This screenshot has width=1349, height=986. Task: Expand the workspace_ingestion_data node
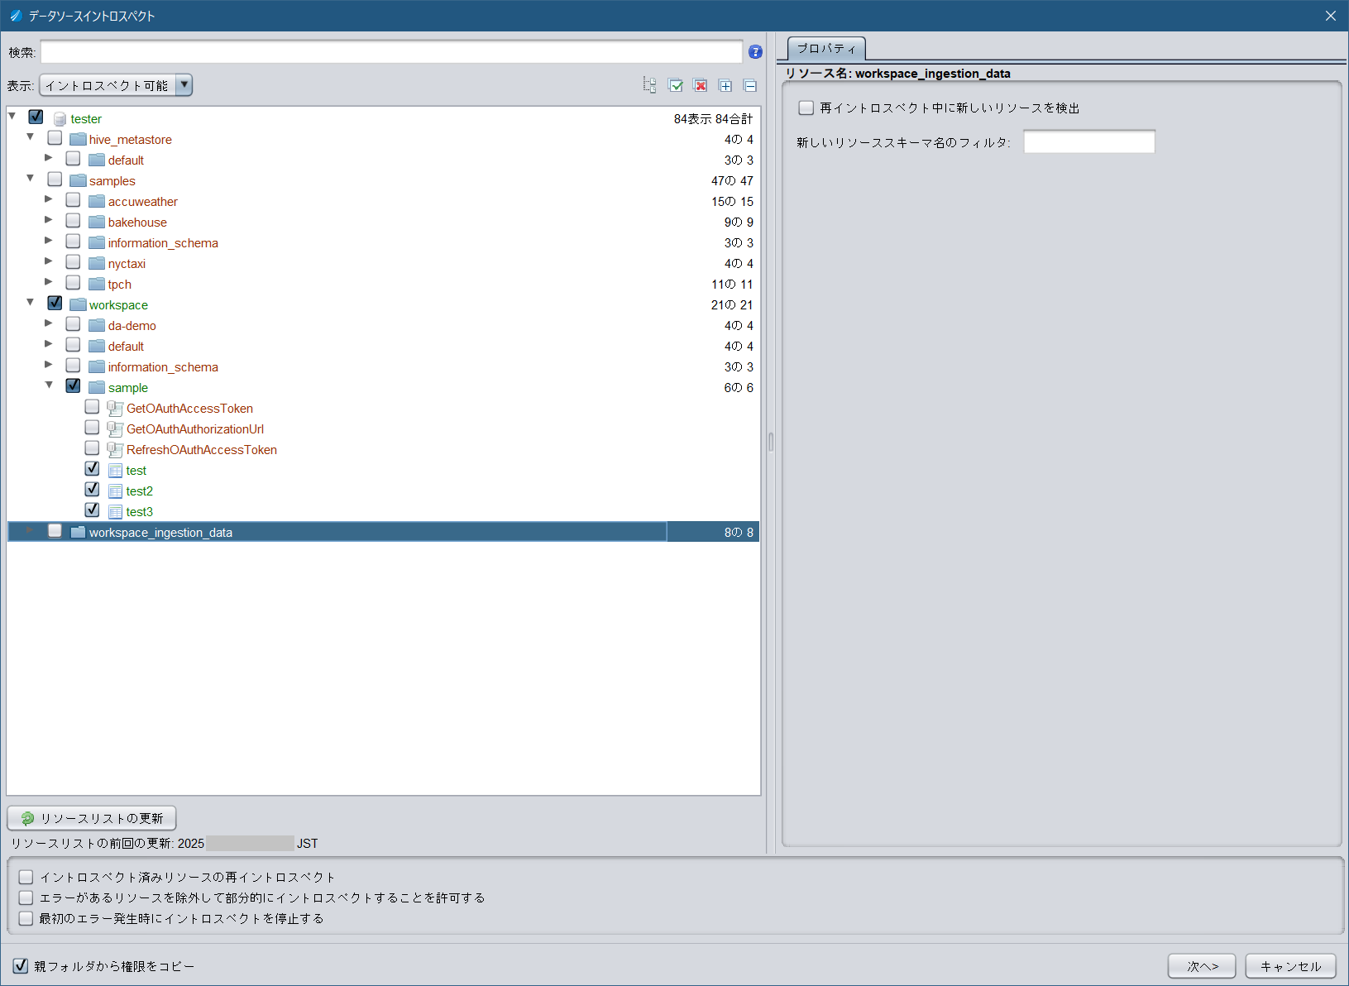(31, 530)
